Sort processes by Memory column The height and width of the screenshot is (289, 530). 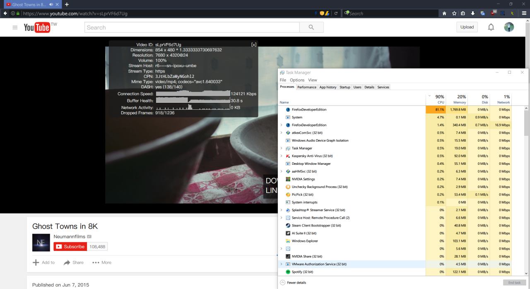coord(458,99)
